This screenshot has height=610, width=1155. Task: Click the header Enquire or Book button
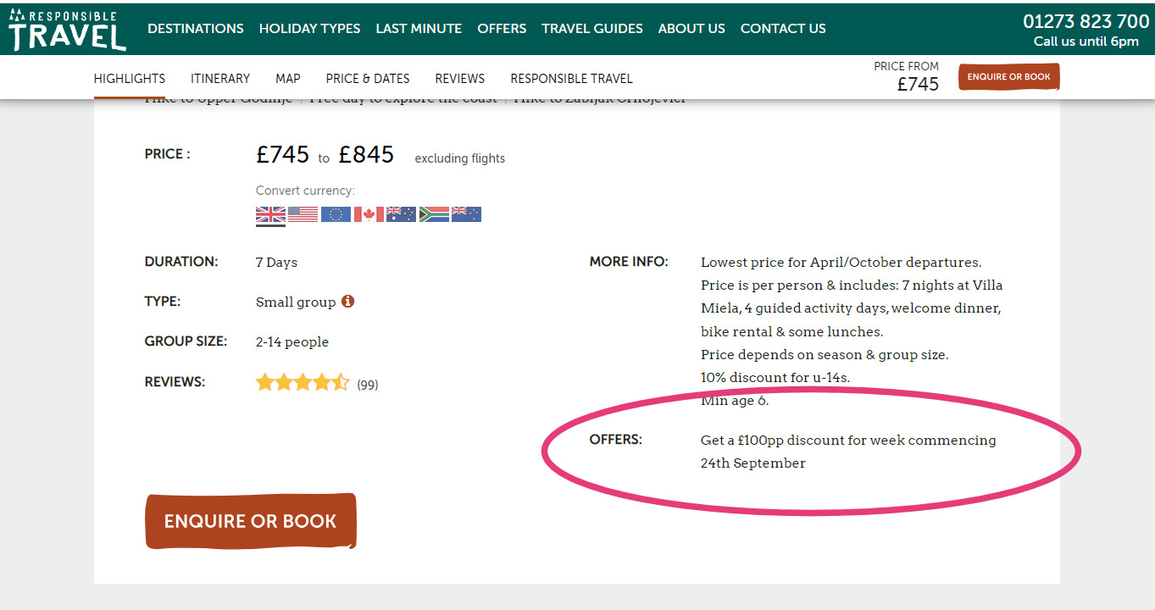tap(1008, 77)
